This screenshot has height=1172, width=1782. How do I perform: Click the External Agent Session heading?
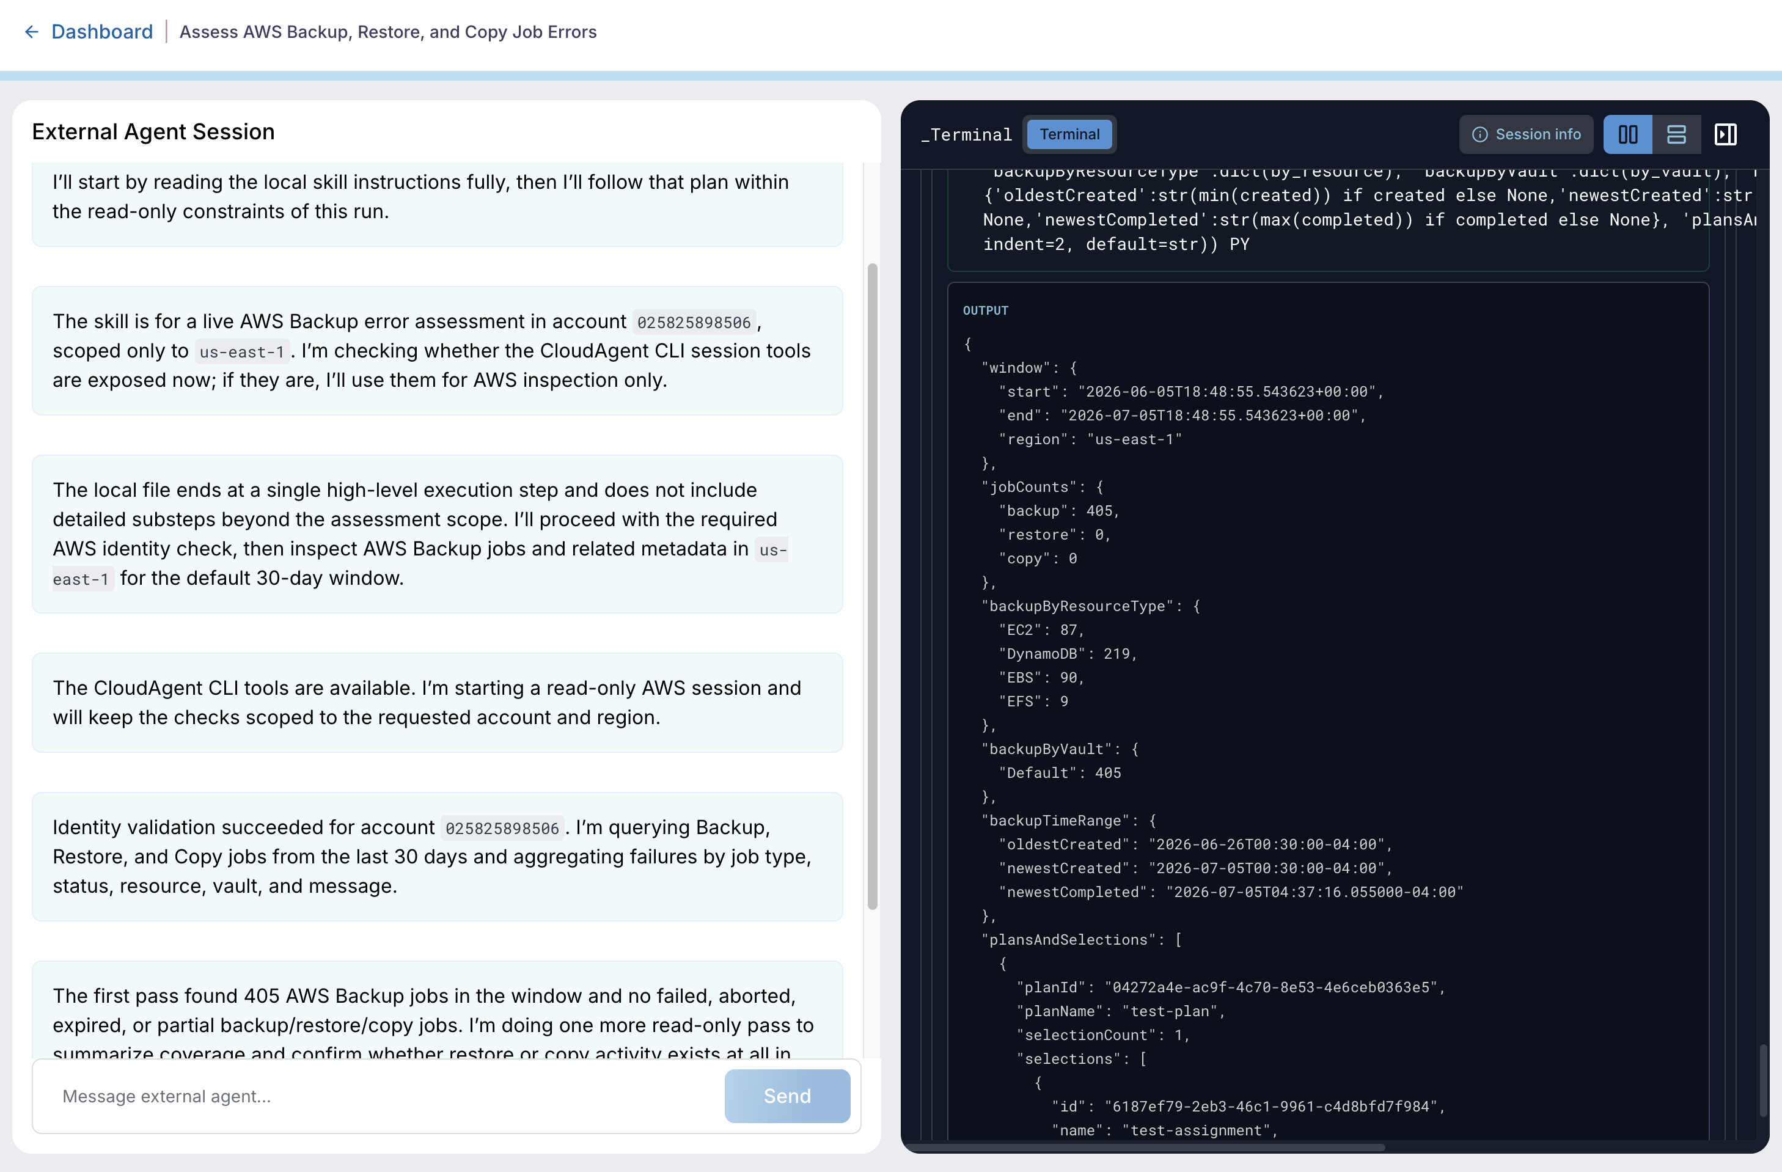153,131
